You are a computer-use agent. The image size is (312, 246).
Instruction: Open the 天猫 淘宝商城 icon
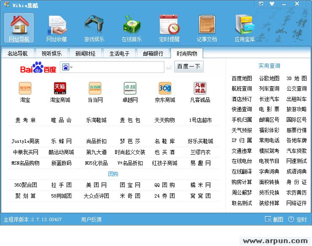click(x=60, y=88)
